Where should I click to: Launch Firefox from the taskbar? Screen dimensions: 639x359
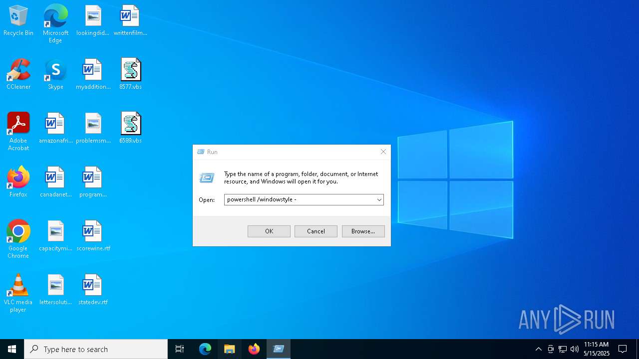(x=254, y=349)
